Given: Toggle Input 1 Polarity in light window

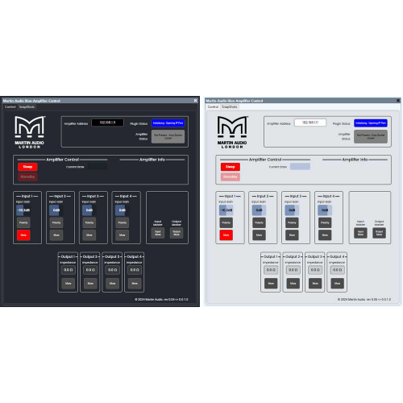Looking at the screenshot, I should coord(226,222).
